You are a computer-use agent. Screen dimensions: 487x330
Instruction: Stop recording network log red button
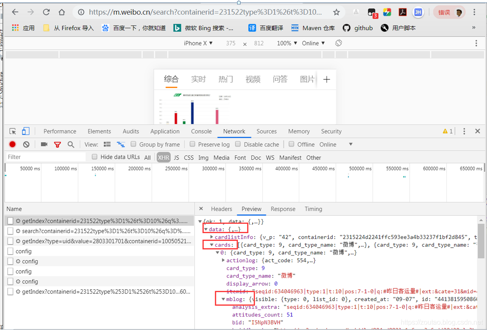(x=12, y=144)
